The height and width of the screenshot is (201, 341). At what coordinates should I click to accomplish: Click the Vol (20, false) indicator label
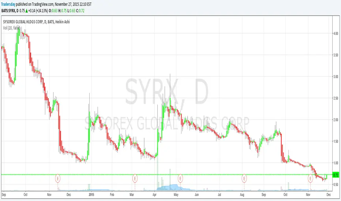pyautogui.click(x=11, y=28)
